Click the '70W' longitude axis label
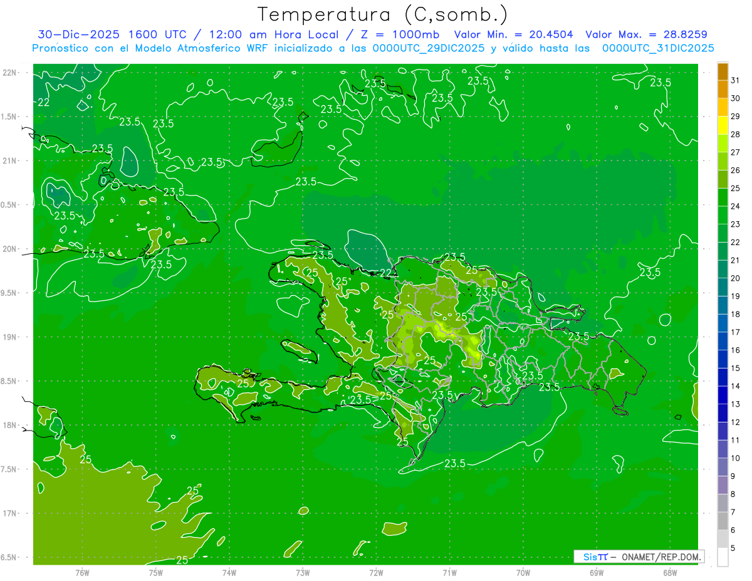Screen dimensions: 752x581 (x=523, y=572)
